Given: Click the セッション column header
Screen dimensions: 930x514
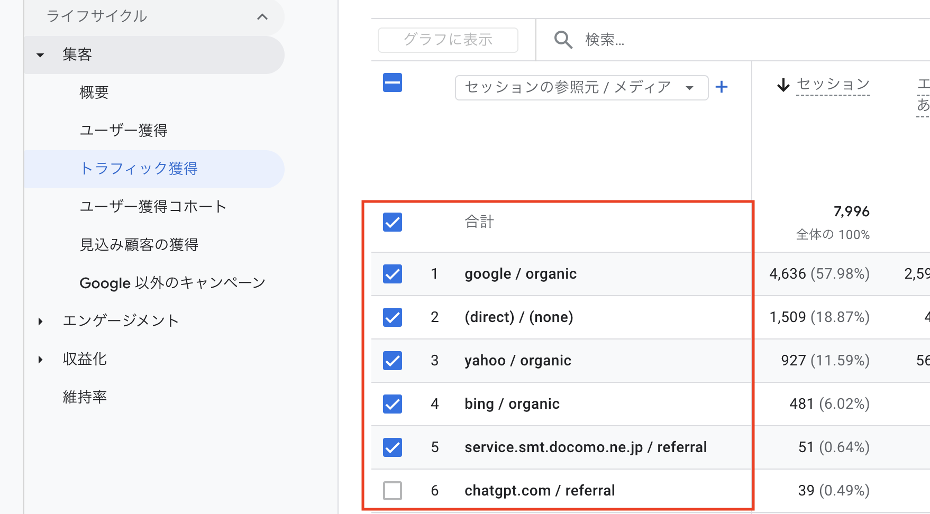Looking at the screenshot, I should (x=833, y=85).
